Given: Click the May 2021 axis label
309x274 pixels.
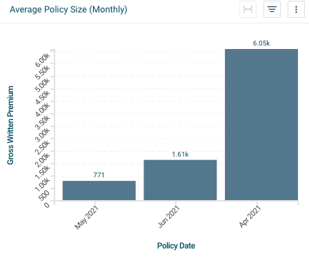Looking at the screenshot, I should [86, 217].
